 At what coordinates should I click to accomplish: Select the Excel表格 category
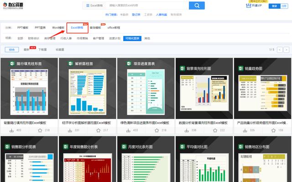click(77, 27)
